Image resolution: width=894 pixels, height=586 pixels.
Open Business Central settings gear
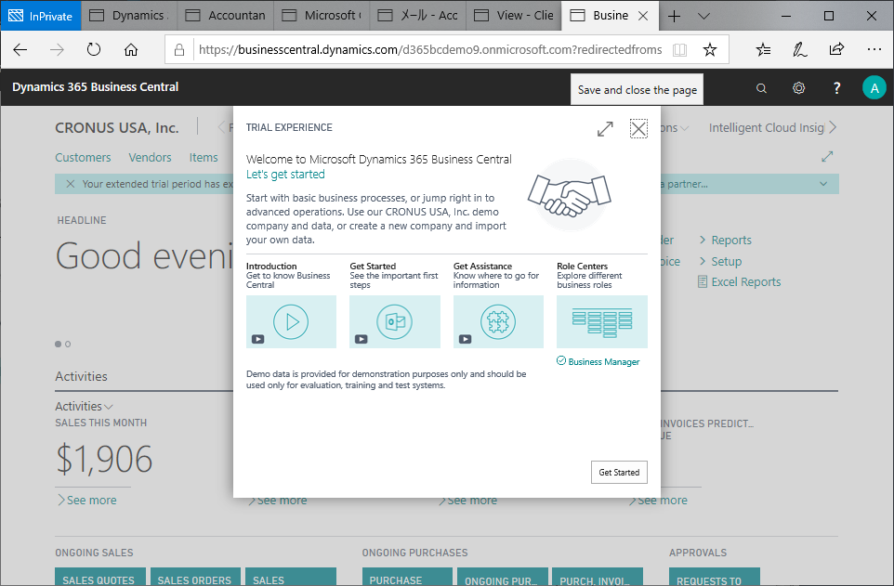tap(799, 88)
